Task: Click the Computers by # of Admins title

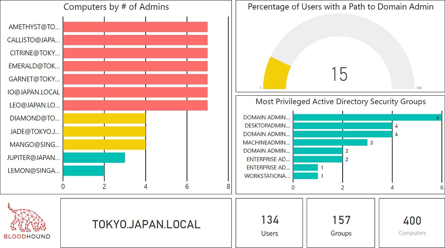Action: (116, 7)
